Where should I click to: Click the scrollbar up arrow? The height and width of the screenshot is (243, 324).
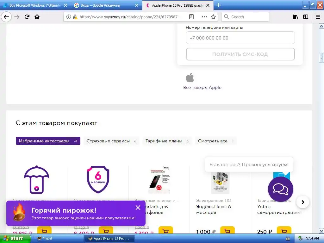pyautogui.click(x=321, y=26)
